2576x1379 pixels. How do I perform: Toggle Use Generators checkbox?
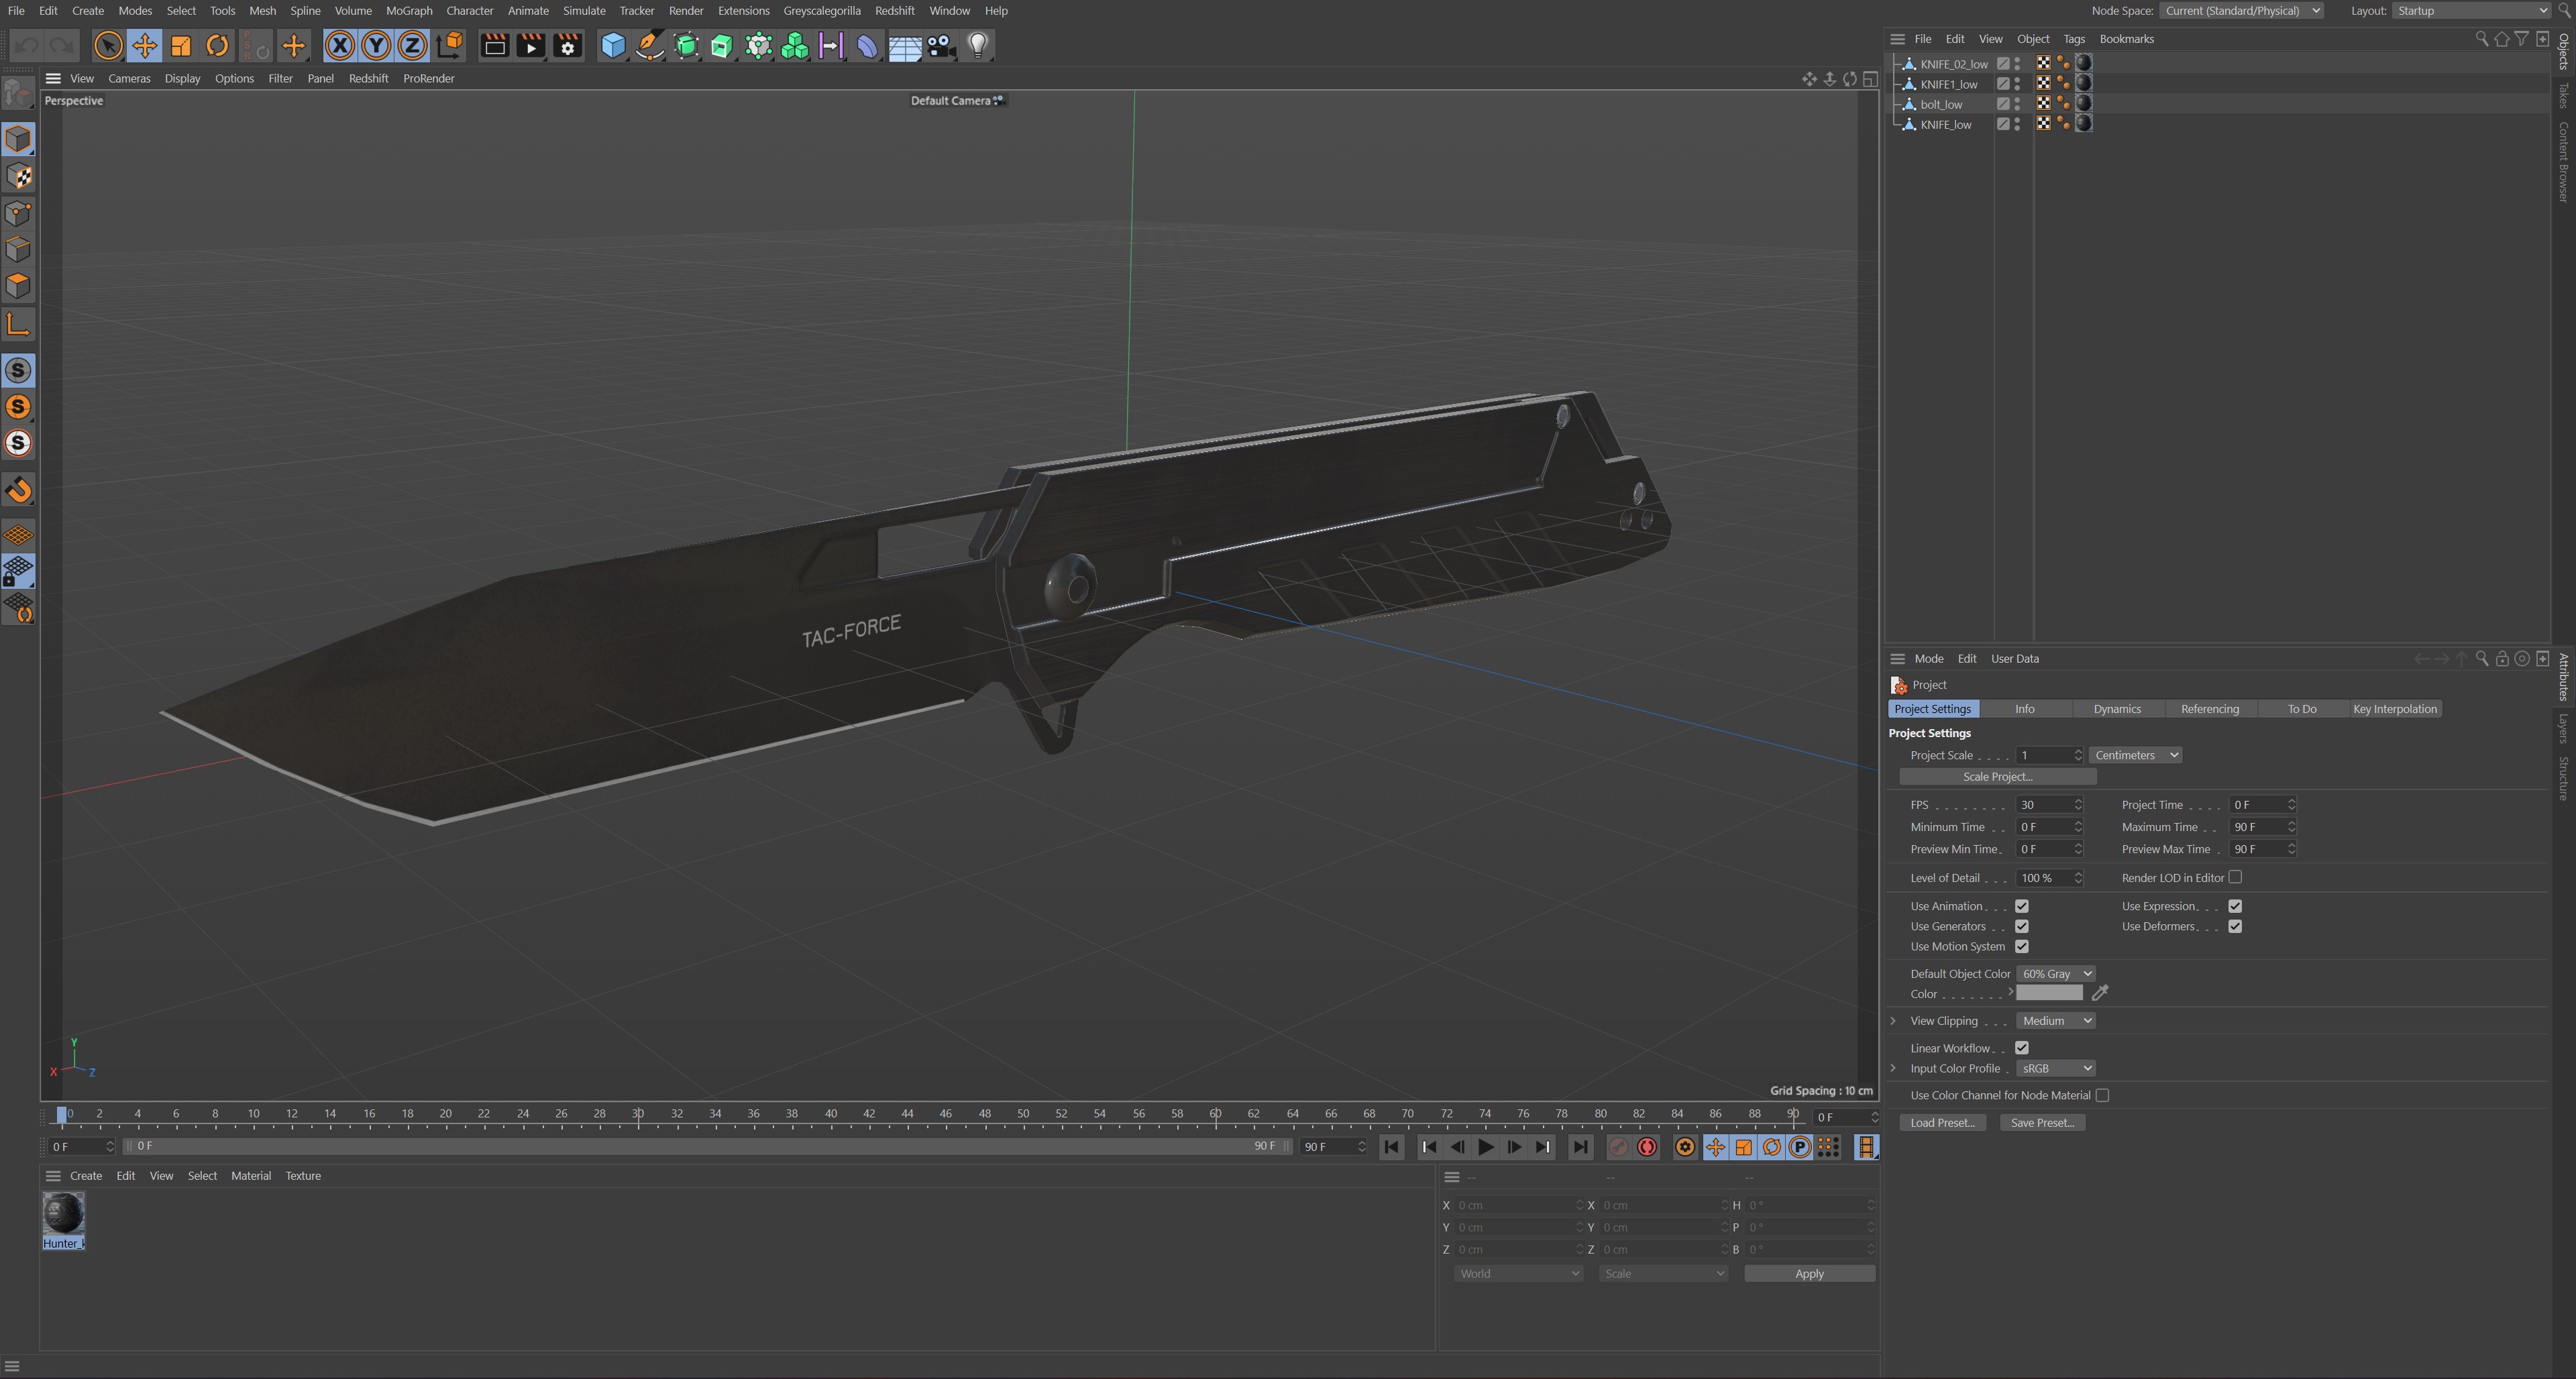point(2021,926)
